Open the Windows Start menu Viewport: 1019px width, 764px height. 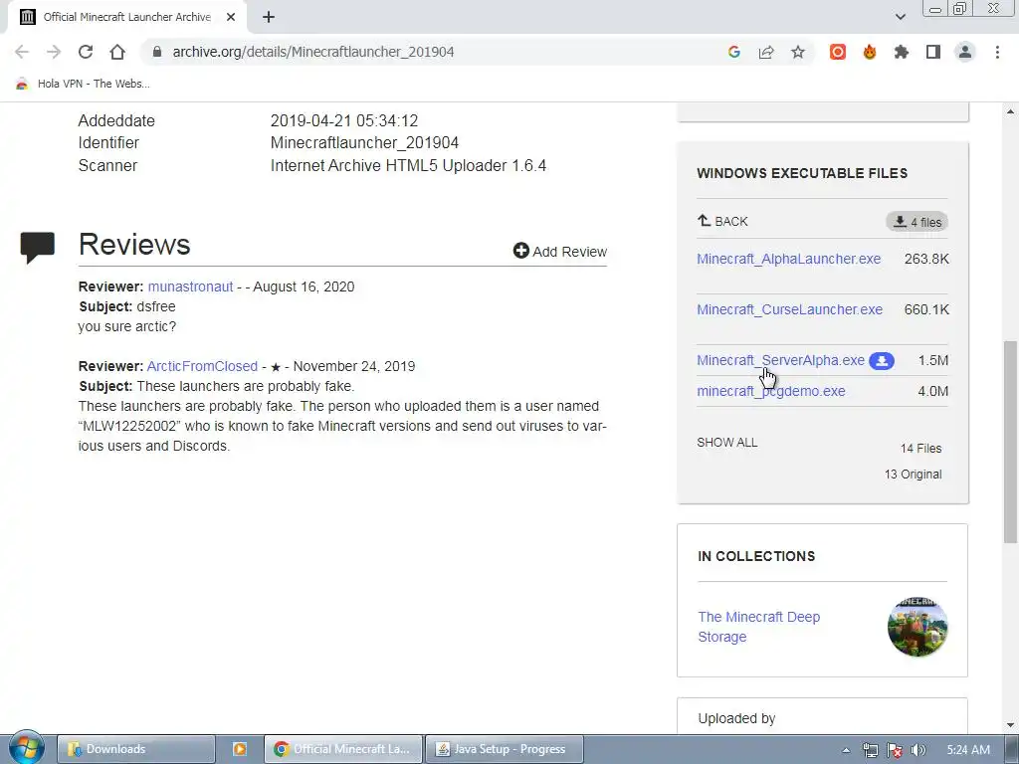[26, 748]
